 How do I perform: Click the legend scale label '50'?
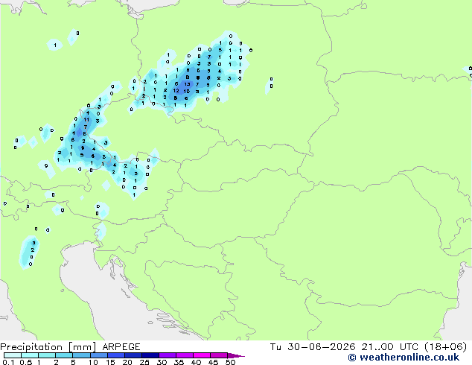230,362
